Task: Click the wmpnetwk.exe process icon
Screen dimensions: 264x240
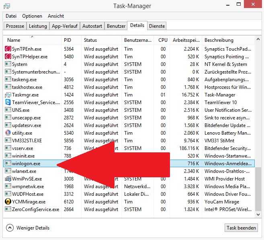Action: (x=8, y=186)
